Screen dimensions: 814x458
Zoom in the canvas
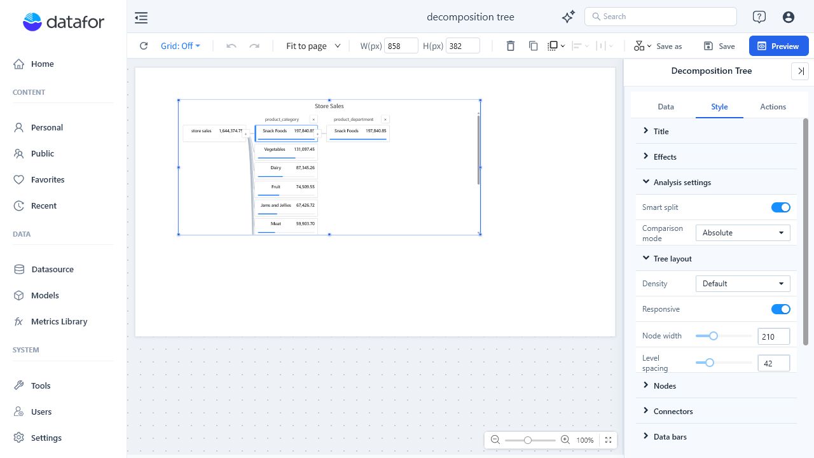(565, 440)
